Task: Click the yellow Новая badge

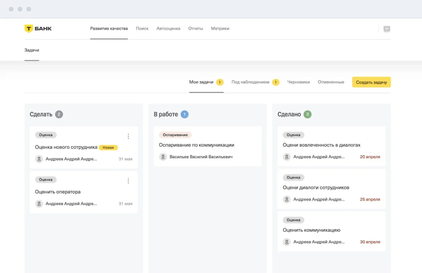Action: 108,147
